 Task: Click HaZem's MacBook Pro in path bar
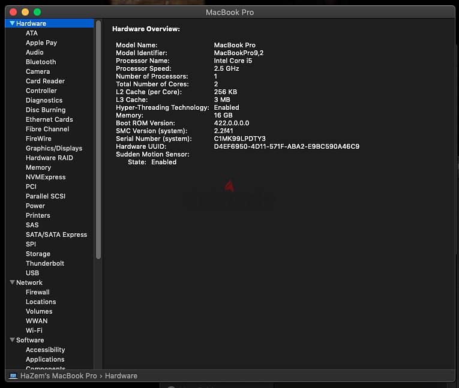pos(59,376)
